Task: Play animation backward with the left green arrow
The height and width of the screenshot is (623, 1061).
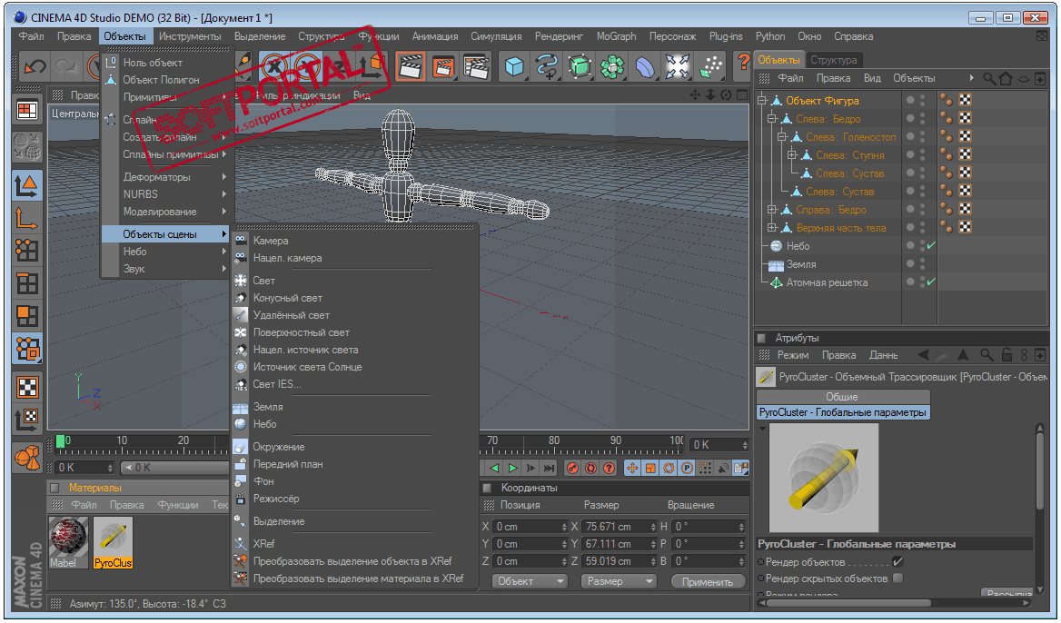Action: 495,468
